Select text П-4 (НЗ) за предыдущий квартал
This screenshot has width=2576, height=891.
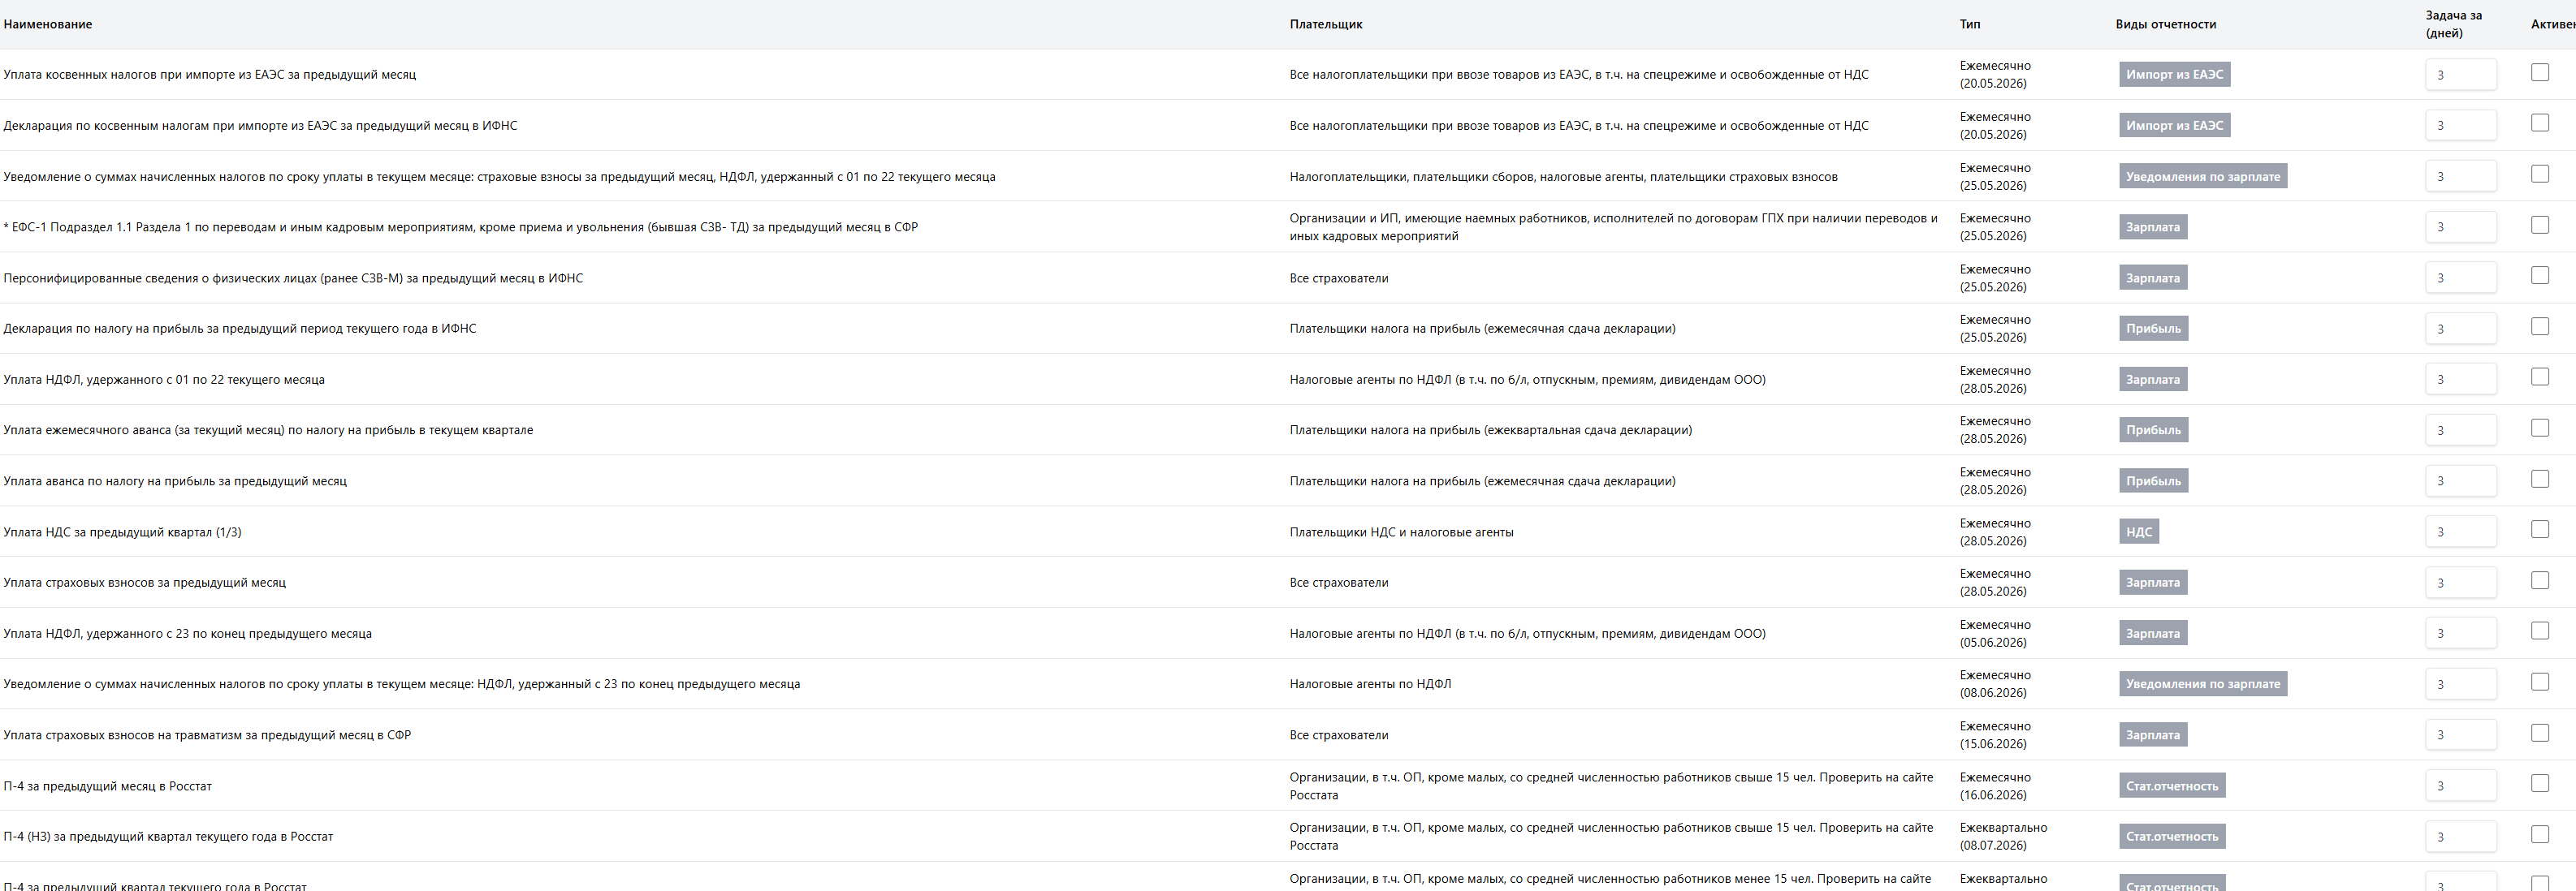168,837
